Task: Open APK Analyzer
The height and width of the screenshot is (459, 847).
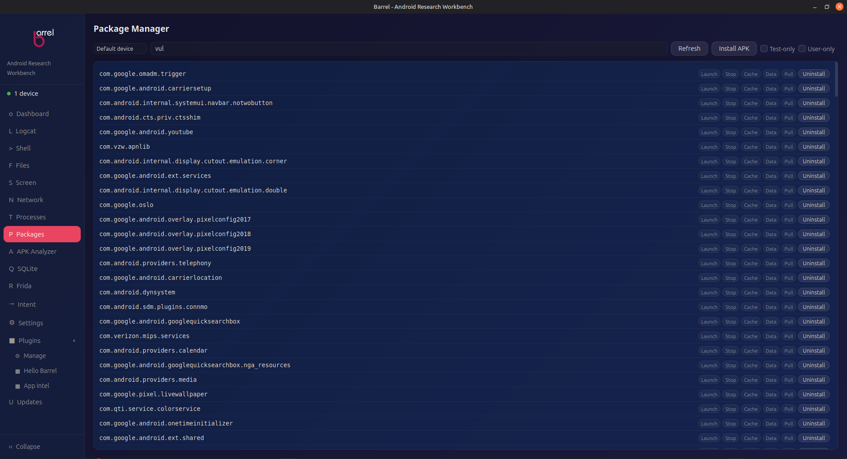Action: [x=42, y=252]
